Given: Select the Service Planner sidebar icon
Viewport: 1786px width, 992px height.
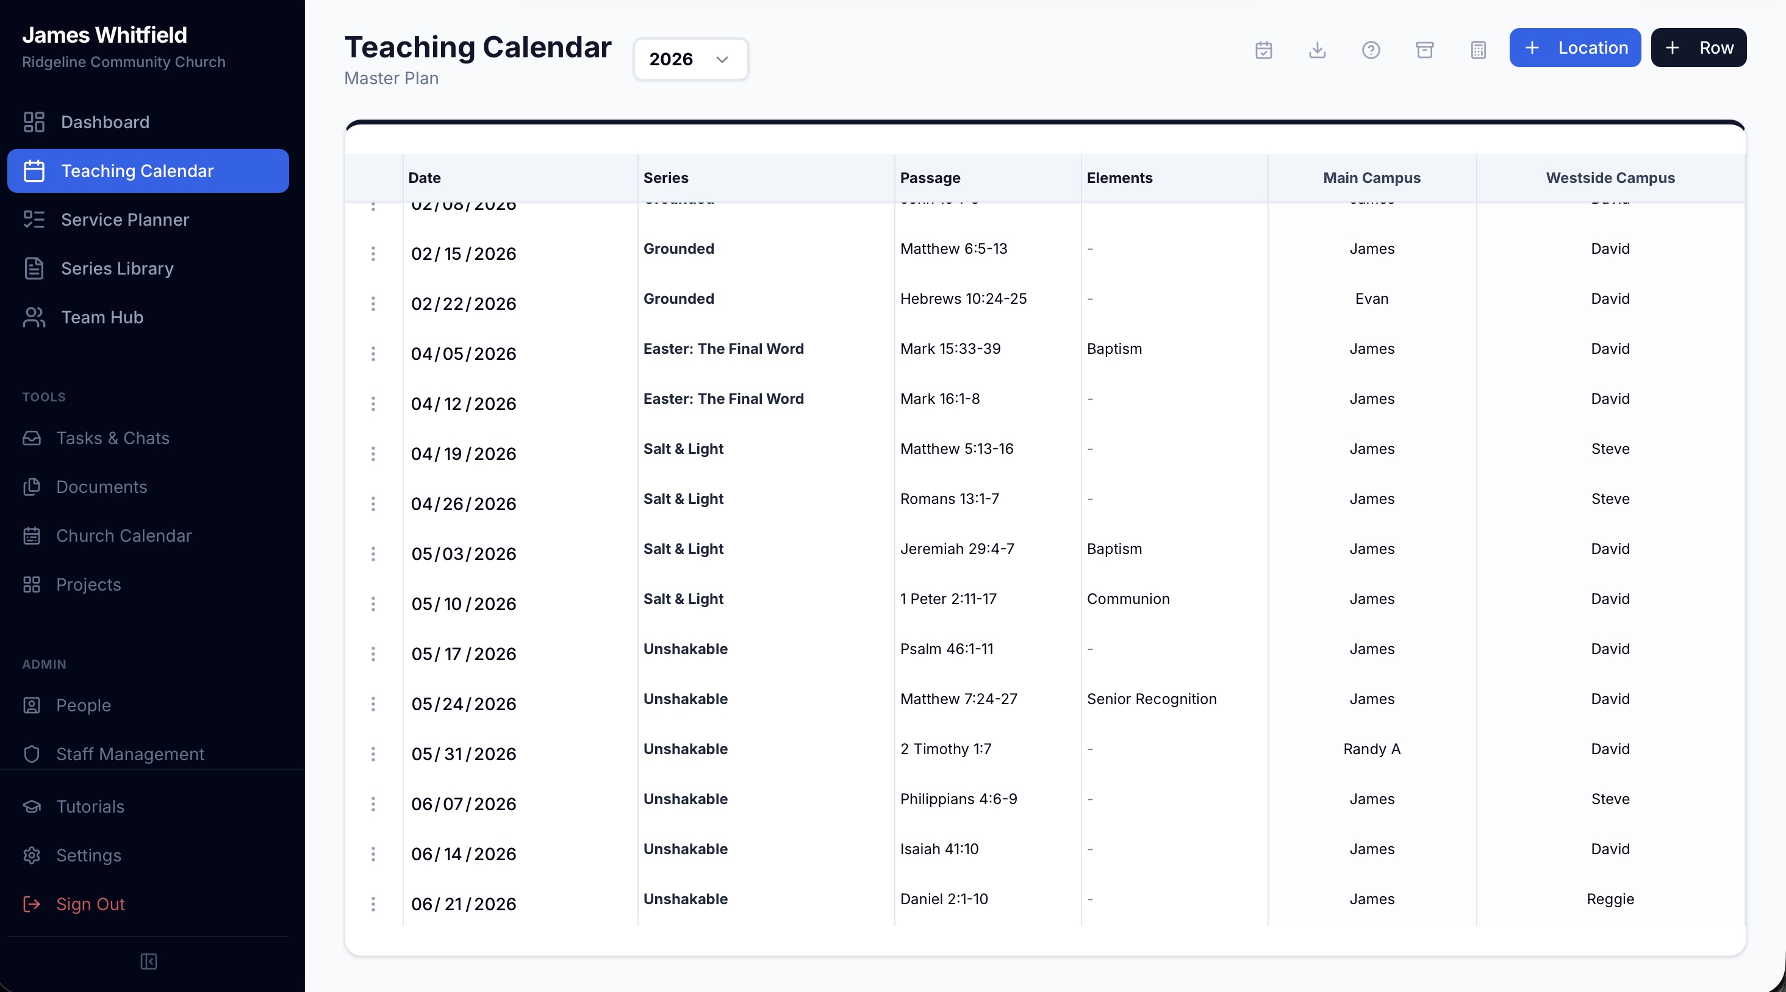Looking at the screenshot, I should point(34,220).
